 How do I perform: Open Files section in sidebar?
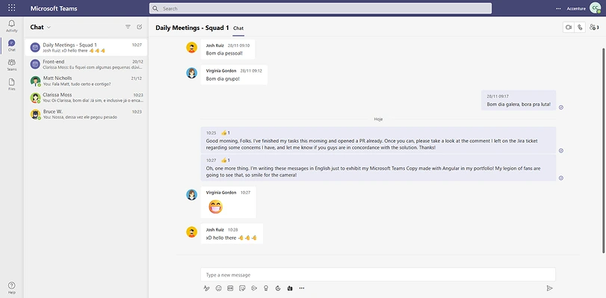coord(12,84)
